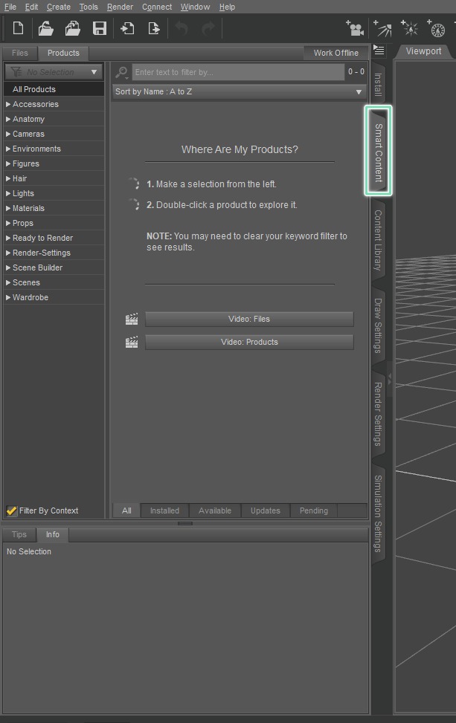Click the filter text input field
The height and width of the screenshot is (723, 456).
(238, 72)
